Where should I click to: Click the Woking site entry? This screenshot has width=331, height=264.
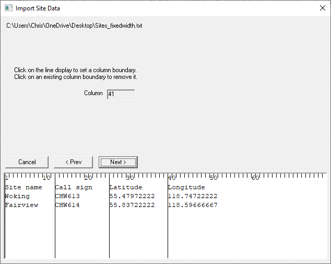tap(17, 196)
